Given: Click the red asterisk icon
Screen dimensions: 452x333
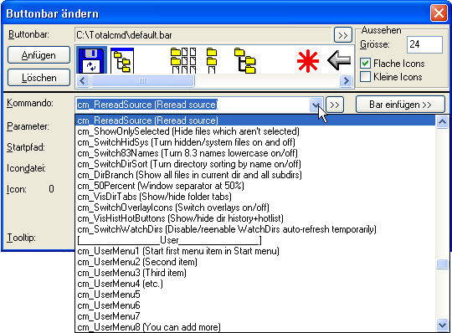Looking at the screenshot, I should (x=308, y=61).
